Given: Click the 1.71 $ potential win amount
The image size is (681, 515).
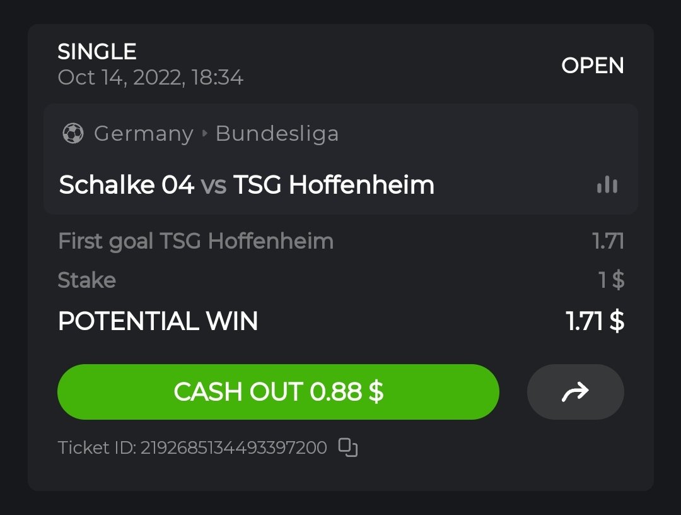Looking at the screenshot, I should pos(595,321).
